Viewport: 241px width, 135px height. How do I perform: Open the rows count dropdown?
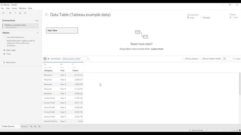click(229, 59)
